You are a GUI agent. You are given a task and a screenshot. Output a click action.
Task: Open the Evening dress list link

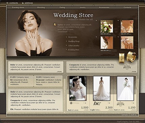tap(74, 50)
